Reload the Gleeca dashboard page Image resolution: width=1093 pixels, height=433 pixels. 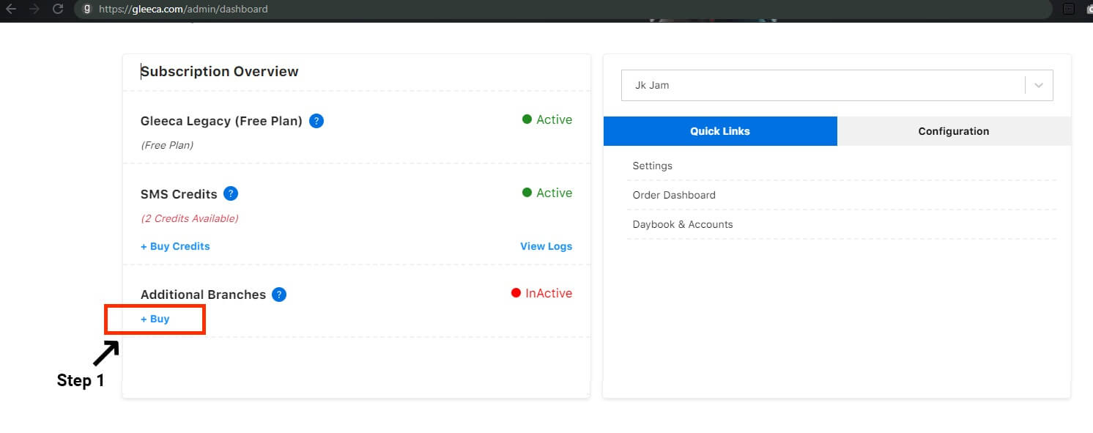[x=58, y=10]
